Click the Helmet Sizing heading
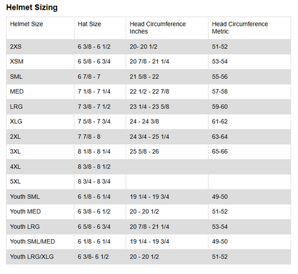The width and height of the screenshot is (298, 274). tap(32, 7)
